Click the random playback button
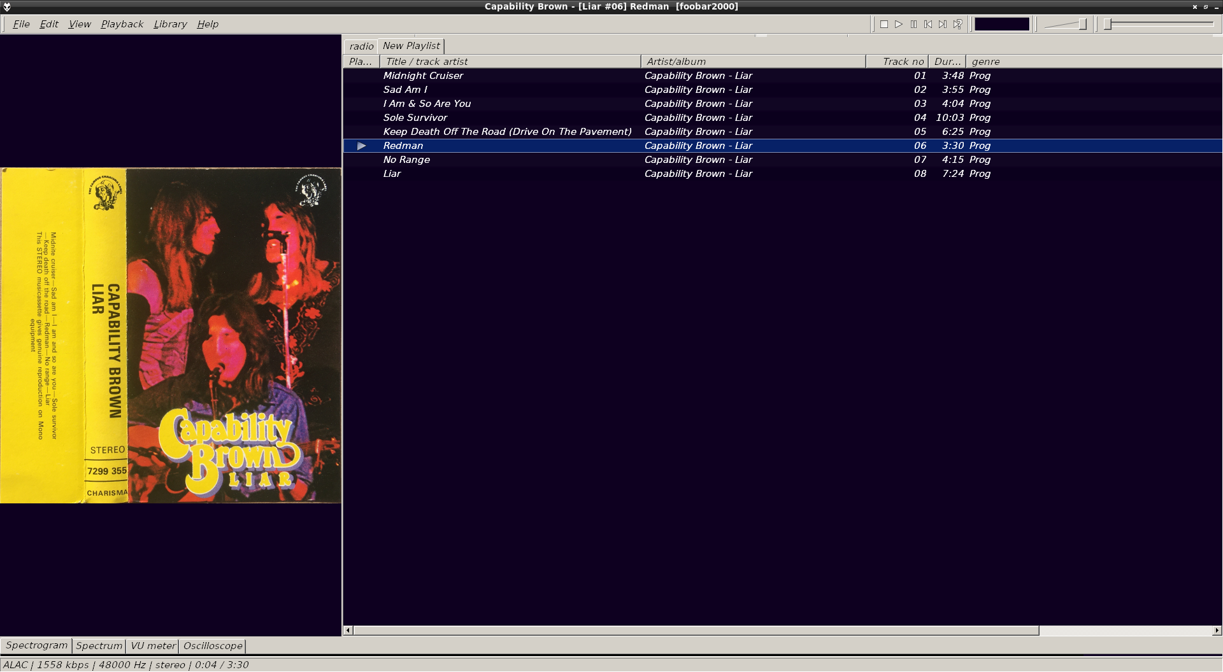 pyautogui.click(x=957, y=24)
